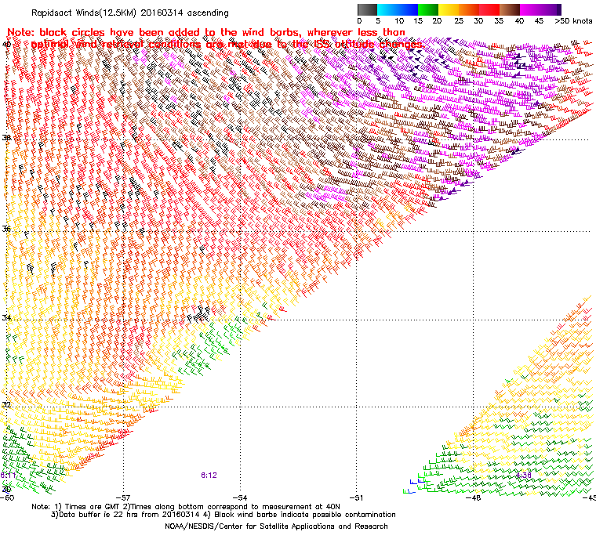Click the '6:11' swath time label
This screenshot has height=539, width=596.
(8, 476)
